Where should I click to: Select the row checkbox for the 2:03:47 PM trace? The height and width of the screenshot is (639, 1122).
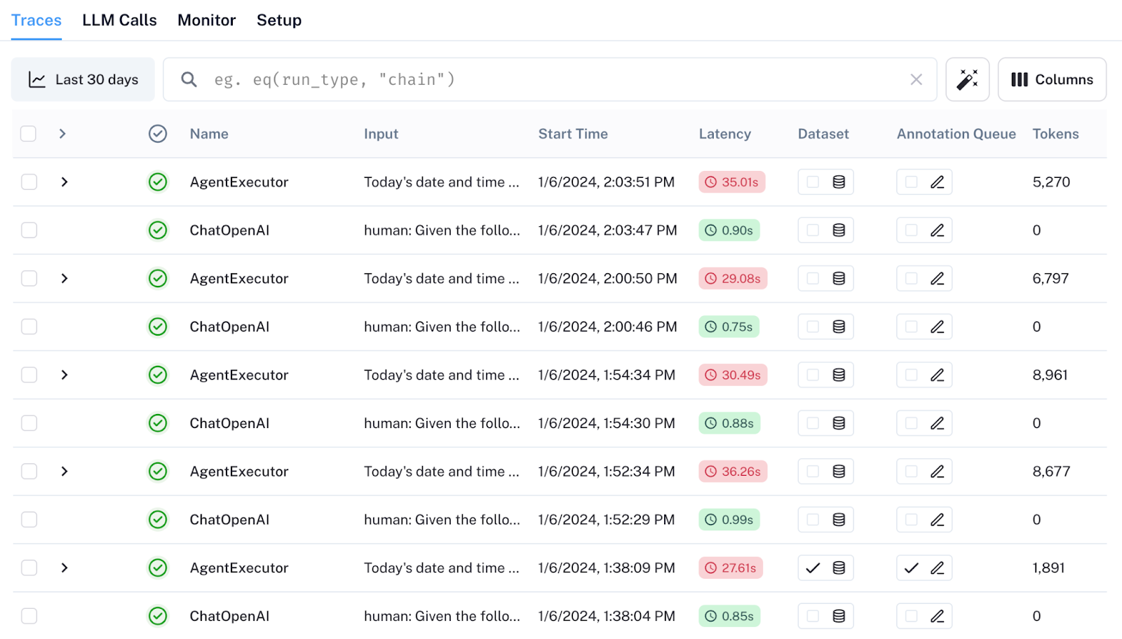29,231
